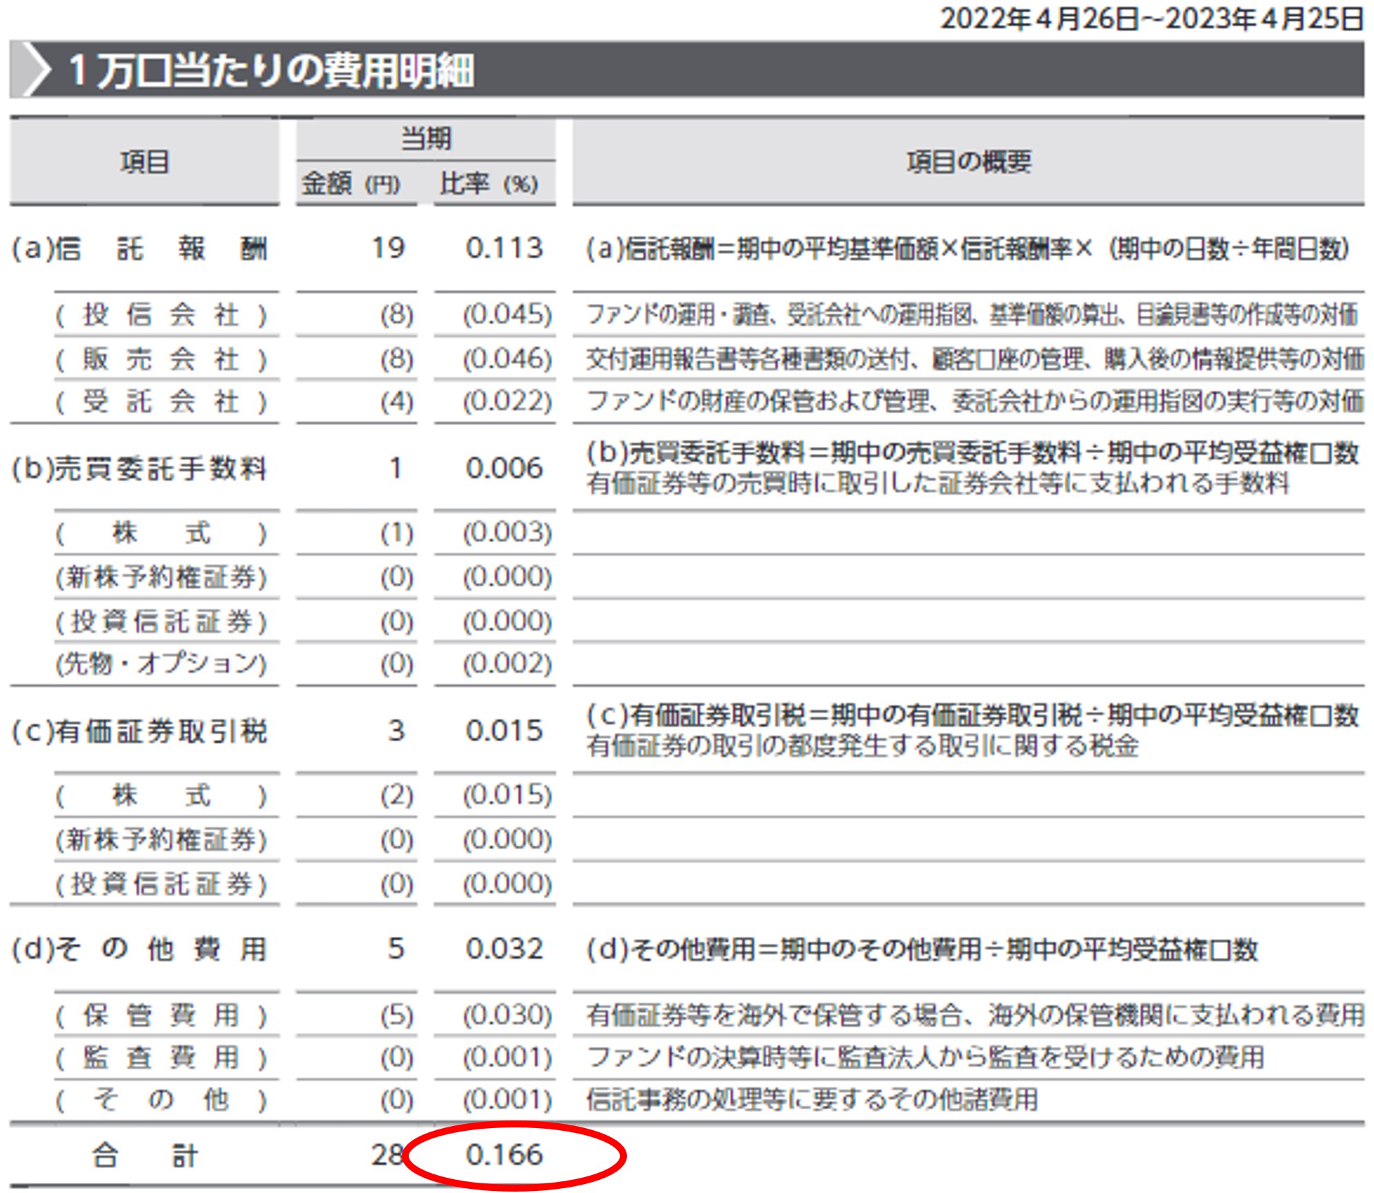Viewport: 1374px width, 1193px height.
Task: Select the (先物・オプション) row label
Action: tap(161, 663)
